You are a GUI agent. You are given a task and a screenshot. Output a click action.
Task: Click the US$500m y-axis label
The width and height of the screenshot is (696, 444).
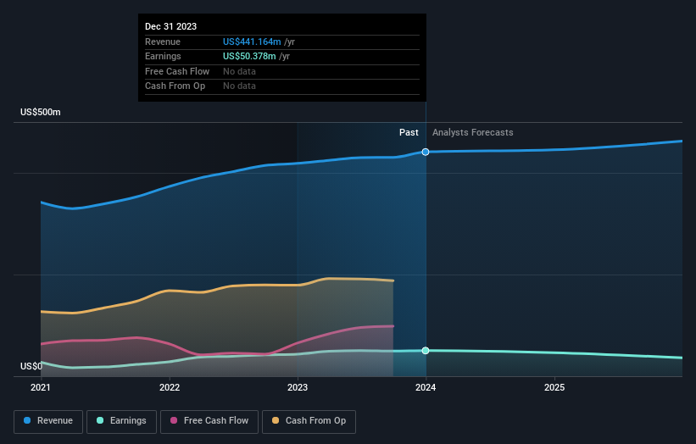[41, 112]
